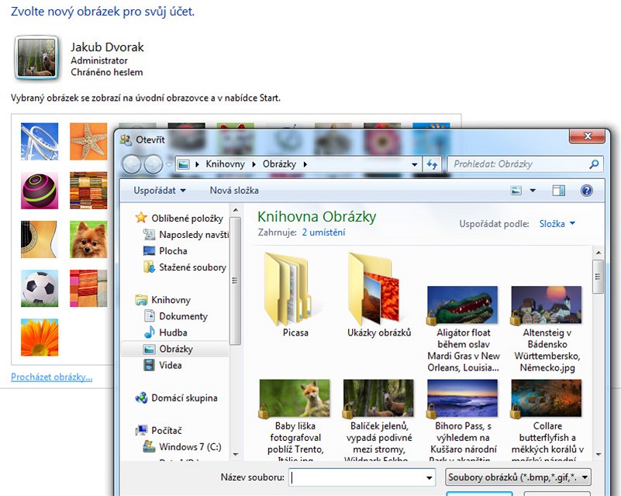Select the starfish account picture

pos(88,141)
